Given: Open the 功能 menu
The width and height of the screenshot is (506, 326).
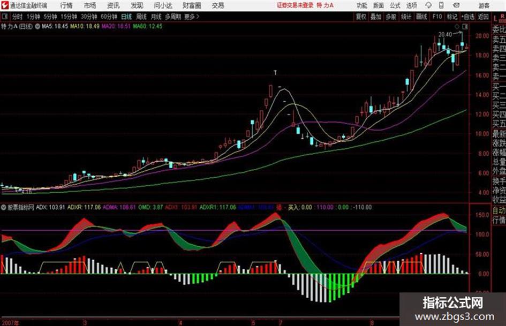Looking at the screenshot, I should tap(362, 5).
